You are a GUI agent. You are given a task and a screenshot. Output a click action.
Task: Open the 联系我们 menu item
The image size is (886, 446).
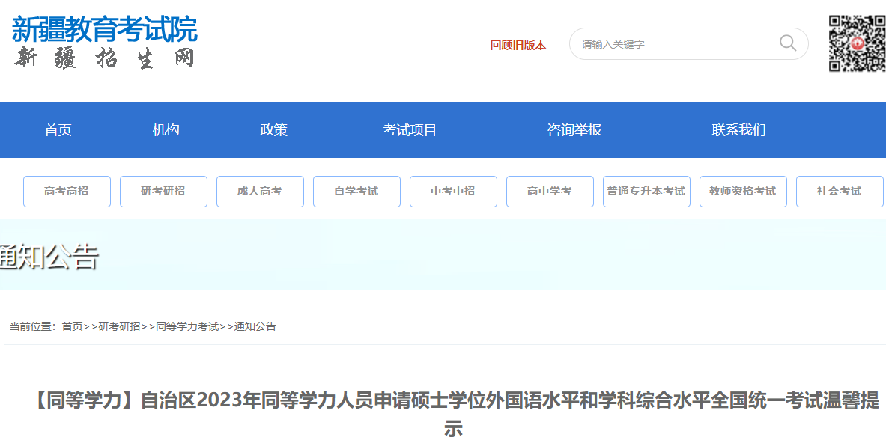[x=738, y=130]
